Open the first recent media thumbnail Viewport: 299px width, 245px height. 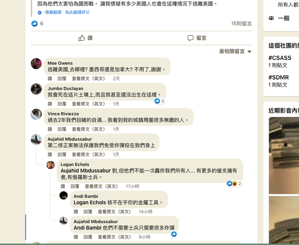pyautogui.click(x=284, y=156)
